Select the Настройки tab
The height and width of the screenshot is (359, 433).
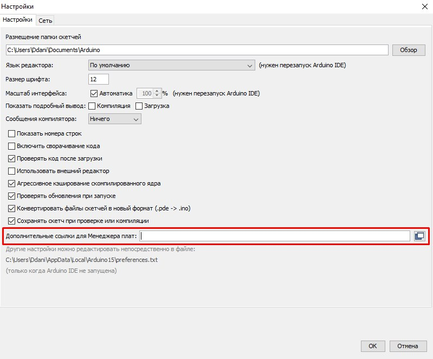tap(18, 20)
